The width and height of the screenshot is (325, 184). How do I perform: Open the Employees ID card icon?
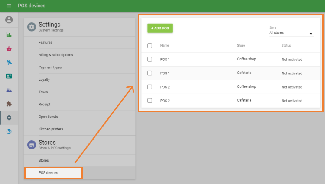pos(9,76)
